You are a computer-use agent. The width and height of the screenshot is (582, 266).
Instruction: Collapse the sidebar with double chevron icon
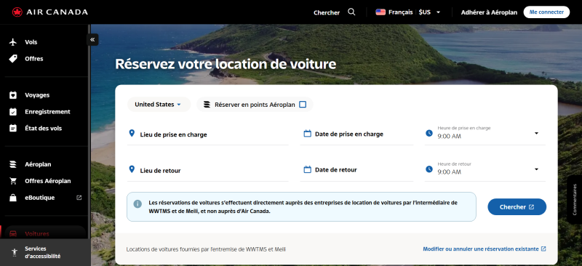pos(92,40)
